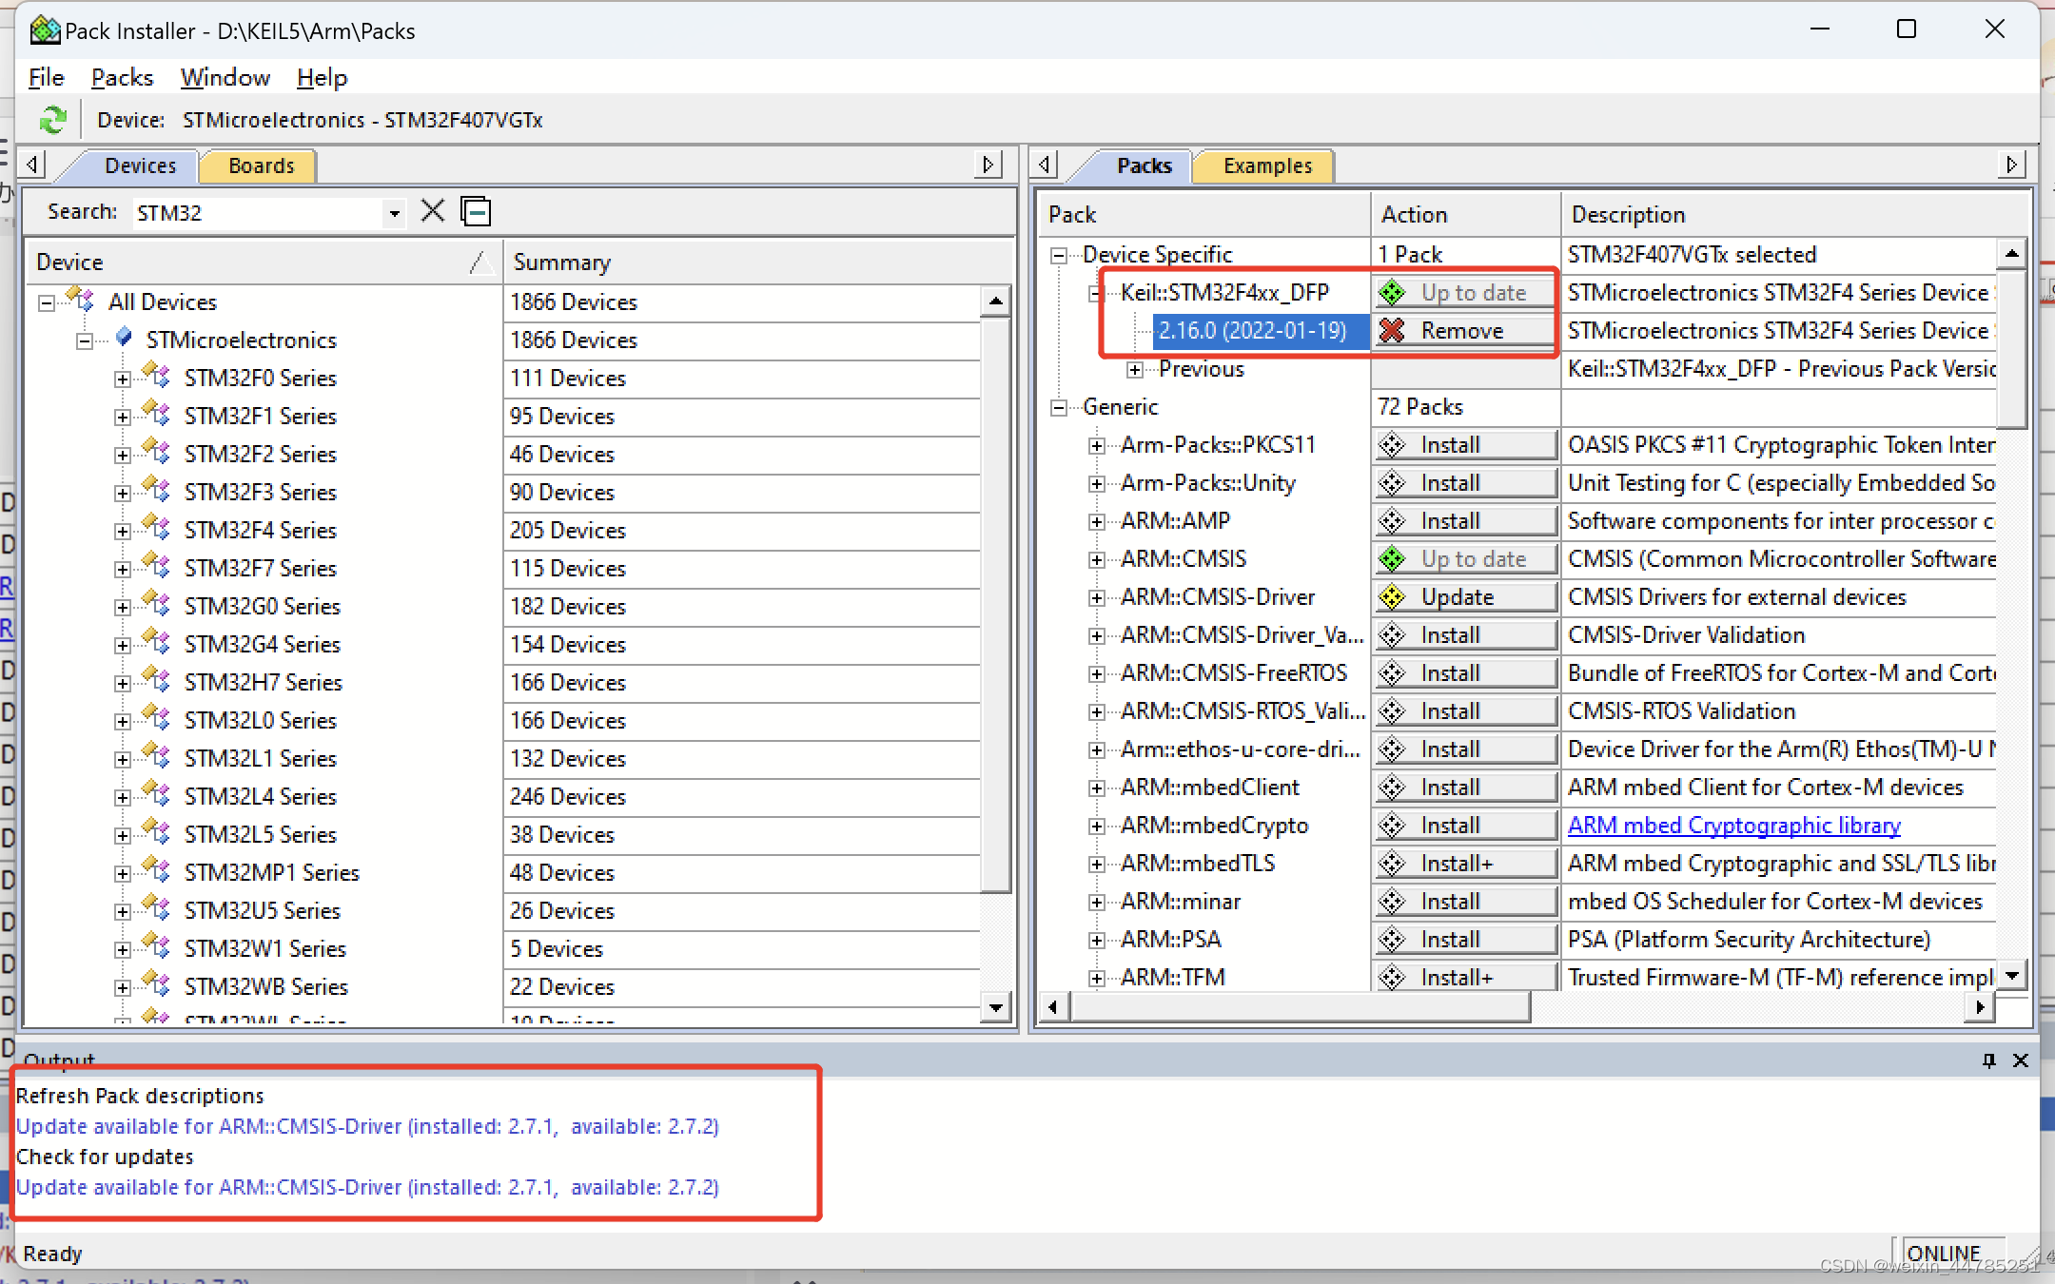Click Install+ button for ARM::mbedTLS

pyautogui.click(x=1463, y=864)
